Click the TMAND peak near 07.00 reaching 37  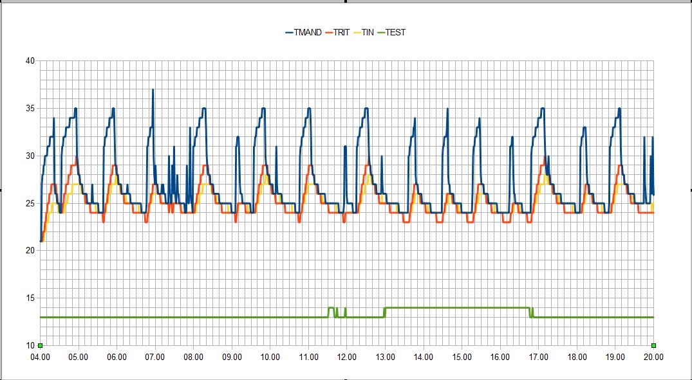153,91
